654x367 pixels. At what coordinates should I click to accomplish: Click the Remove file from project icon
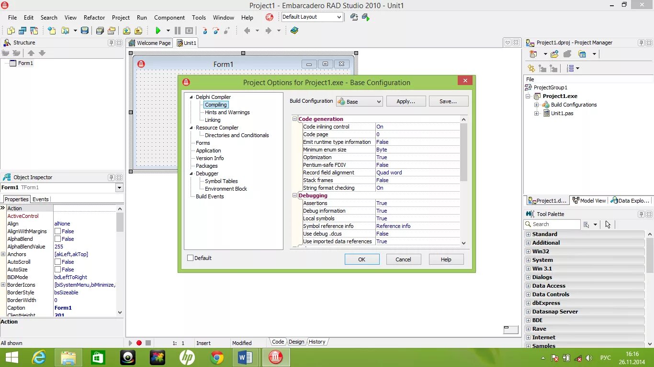tap(138, 31)
